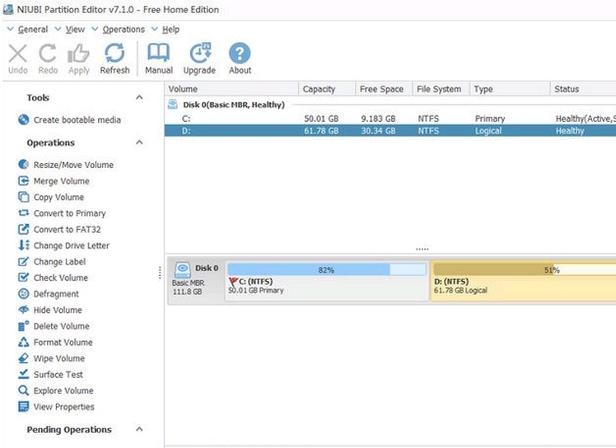
Task: Click the Undo toolbar icon
Action: 17,54
